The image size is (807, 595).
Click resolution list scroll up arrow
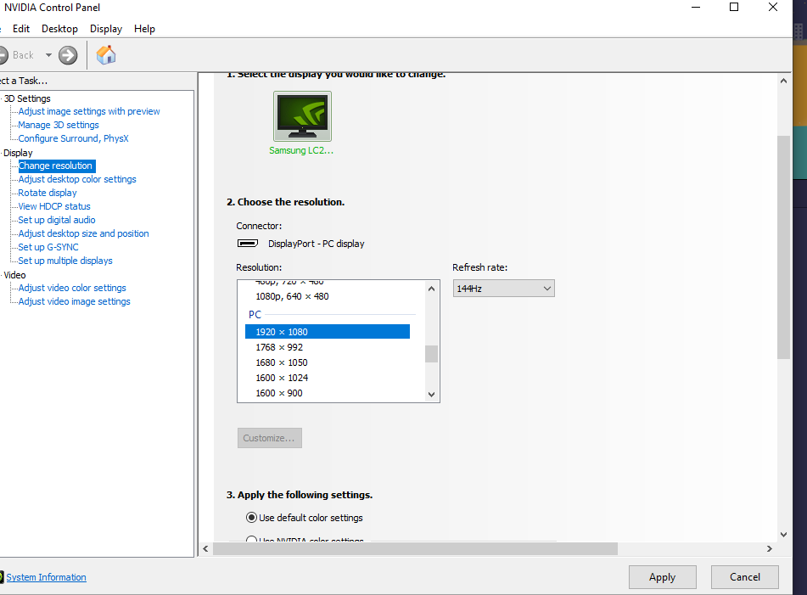tap(431, 289)
